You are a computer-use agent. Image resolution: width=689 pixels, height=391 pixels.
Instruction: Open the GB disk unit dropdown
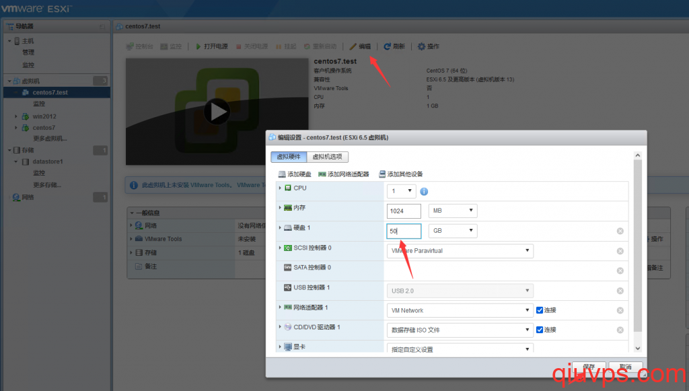click(x=453, y=231)
